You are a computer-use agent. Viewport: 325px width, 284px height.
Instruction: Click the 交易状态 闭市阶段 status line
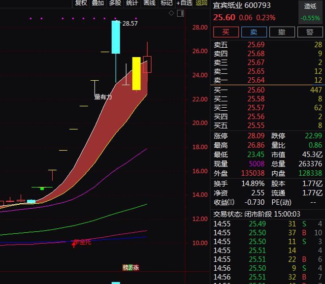tap(257, 214)
